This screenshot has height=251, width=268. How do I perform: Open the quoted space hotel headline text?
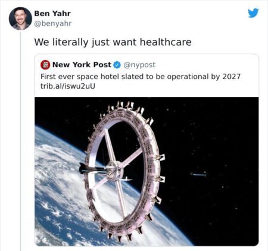point(141,77)
